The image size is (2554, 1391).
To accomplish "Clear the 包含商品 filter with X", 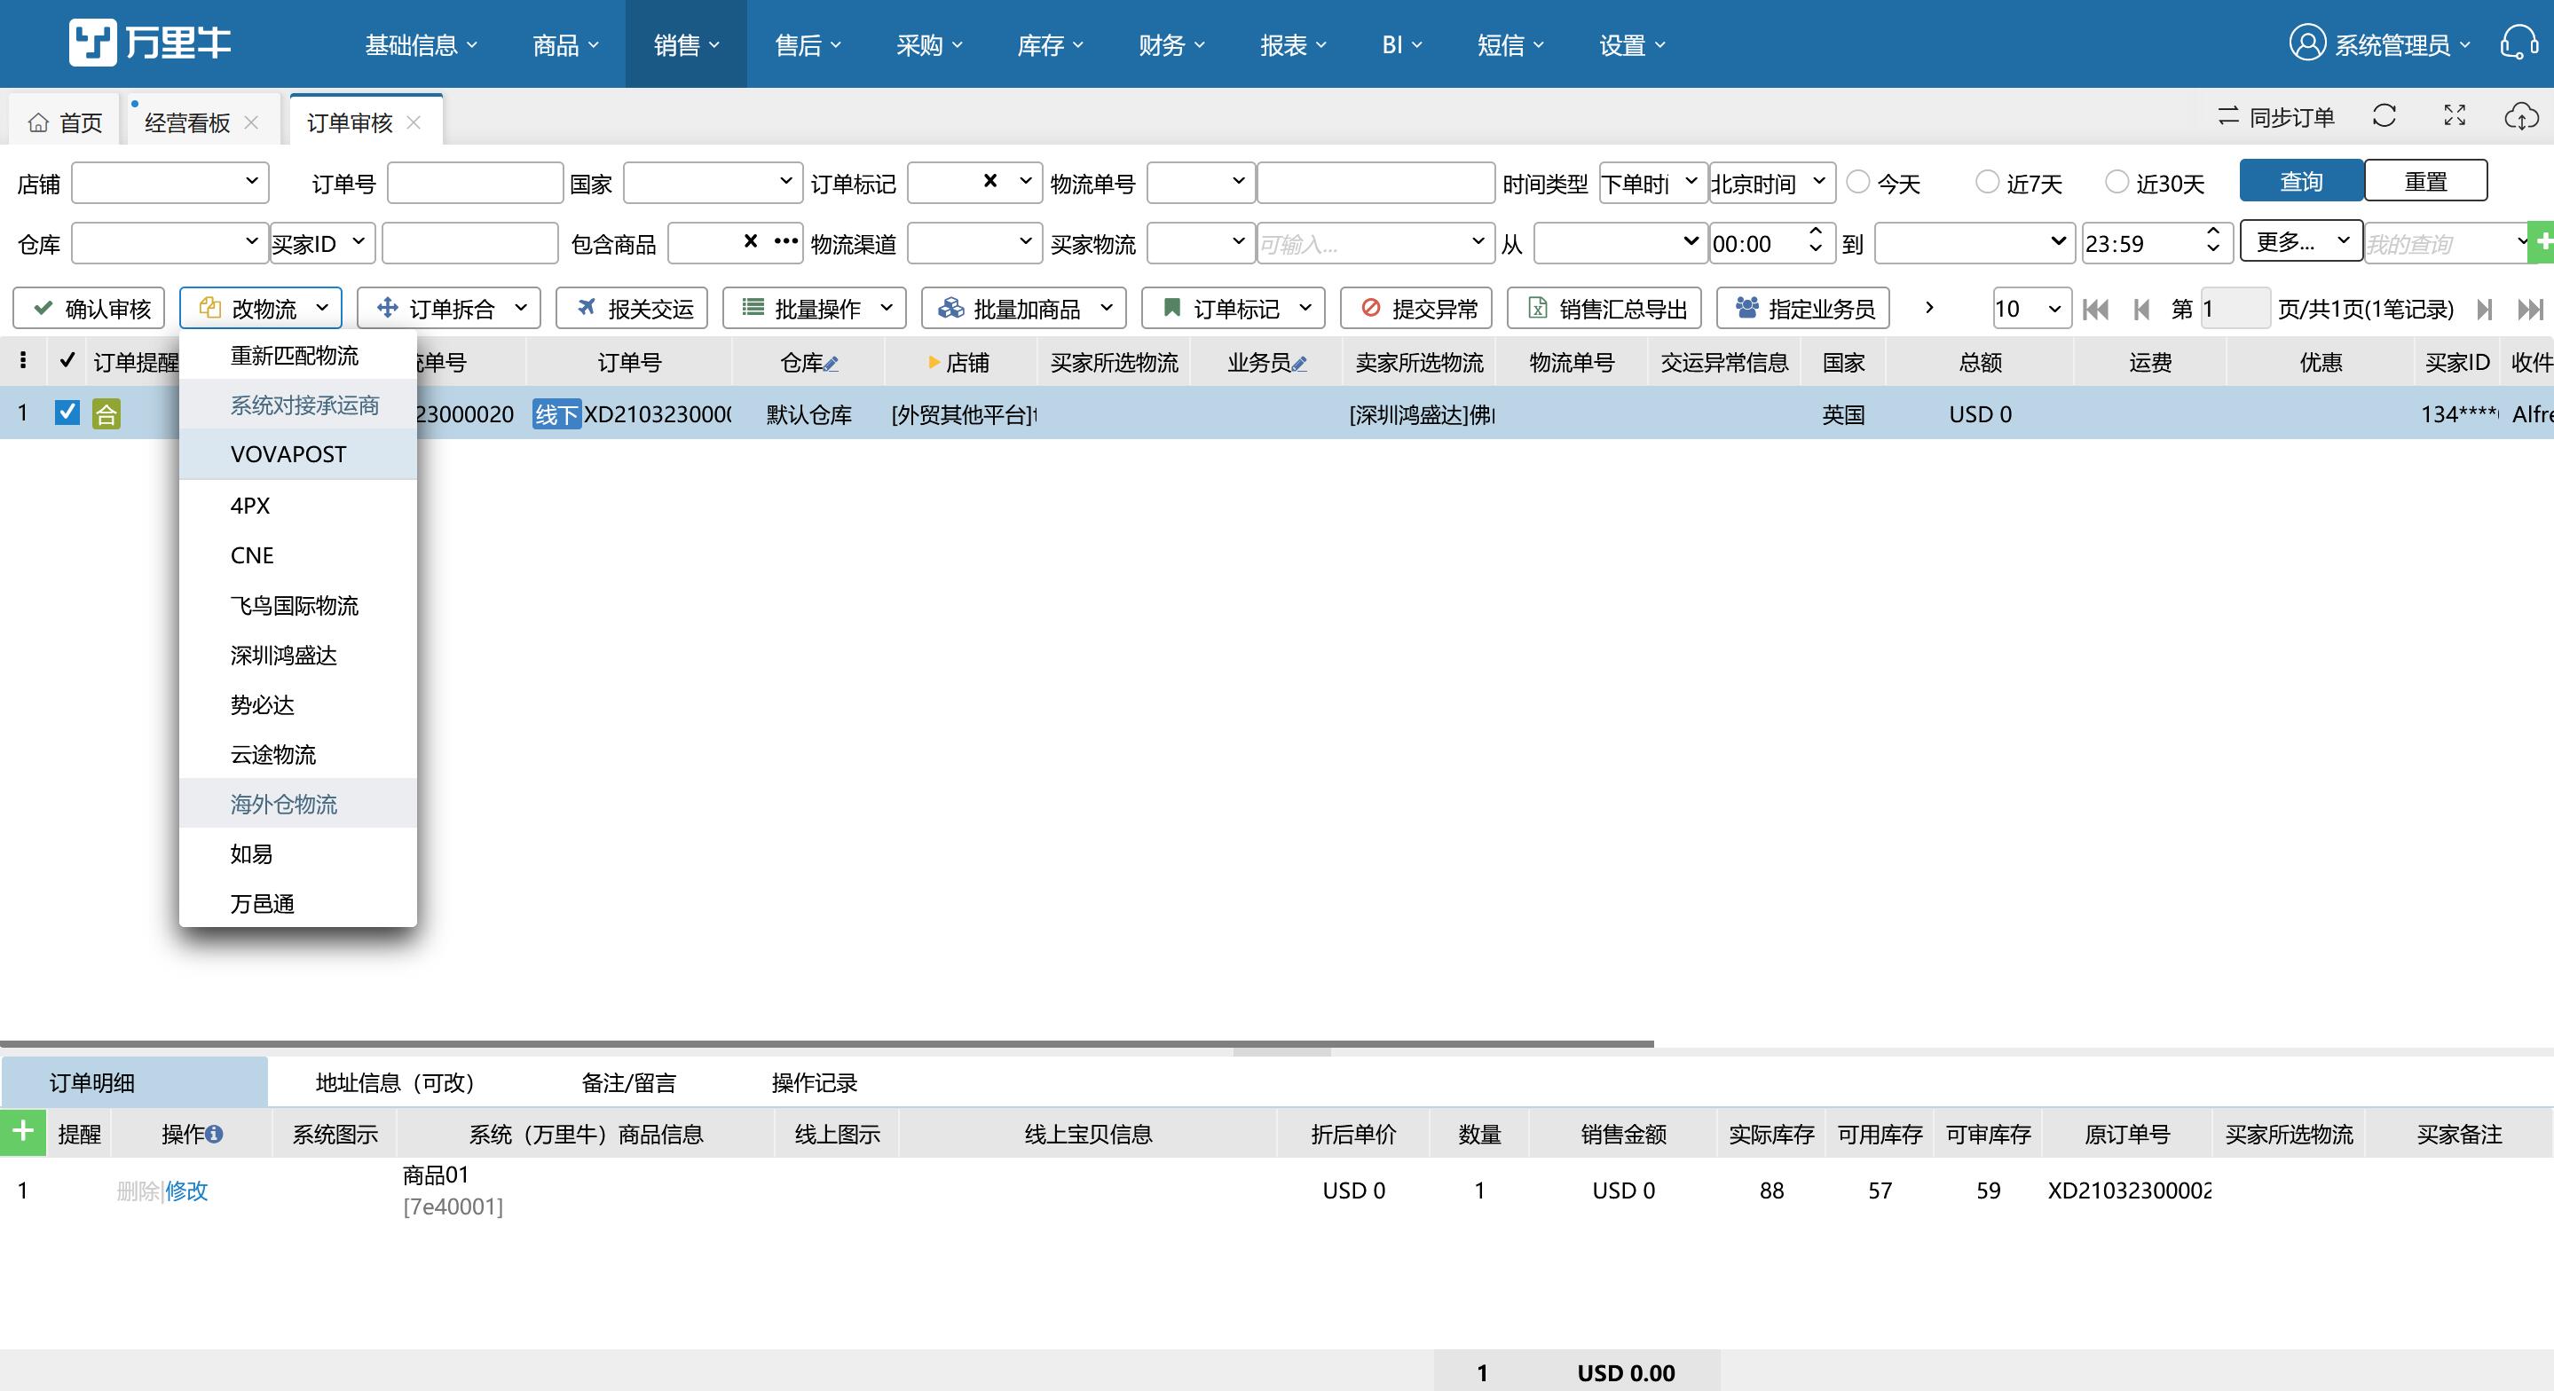I will point(751,241).
